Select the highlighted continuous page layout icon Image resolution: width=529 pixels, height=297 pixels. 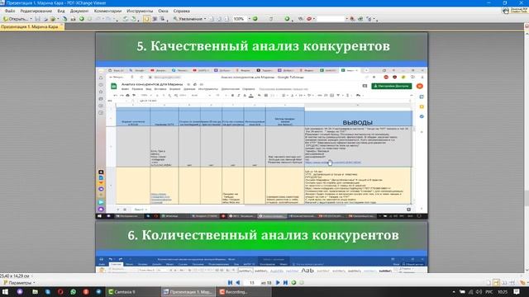[496, 282]
